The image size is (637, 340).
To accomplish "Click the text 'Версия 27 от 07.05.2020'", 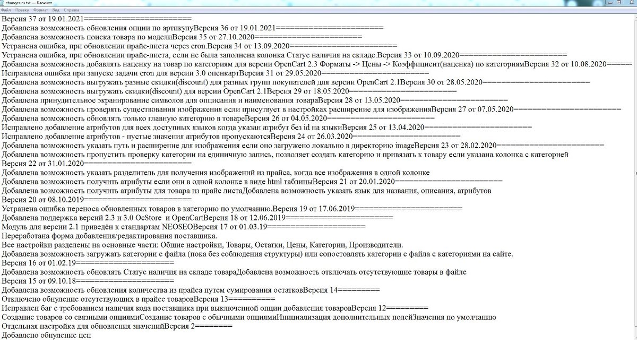I will pos(472,109).
